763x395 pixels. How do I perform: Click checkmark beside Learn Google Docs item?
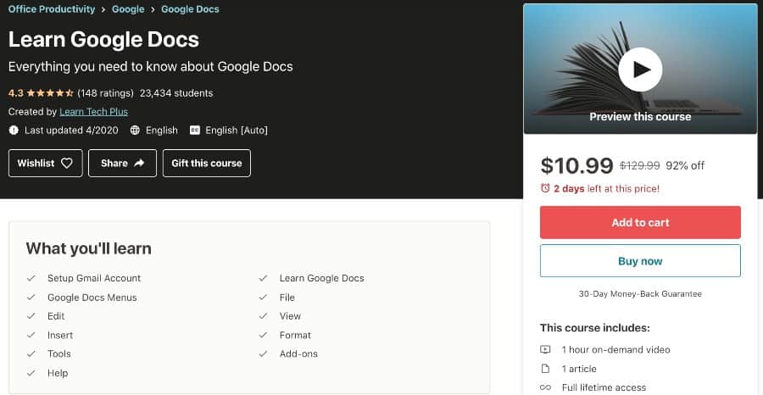[264, 278]
